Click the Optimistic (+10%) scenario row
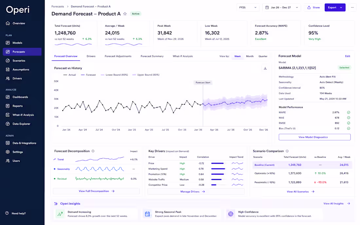This screenshot has width=360, height=225. [302, 173]
